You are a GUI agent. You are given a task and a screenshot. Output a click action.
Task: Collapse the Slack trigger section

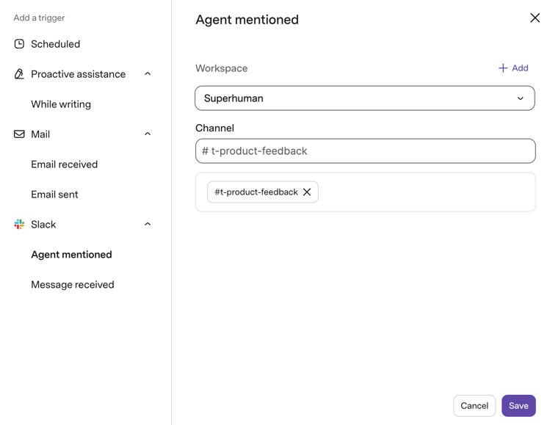point(148,224)
